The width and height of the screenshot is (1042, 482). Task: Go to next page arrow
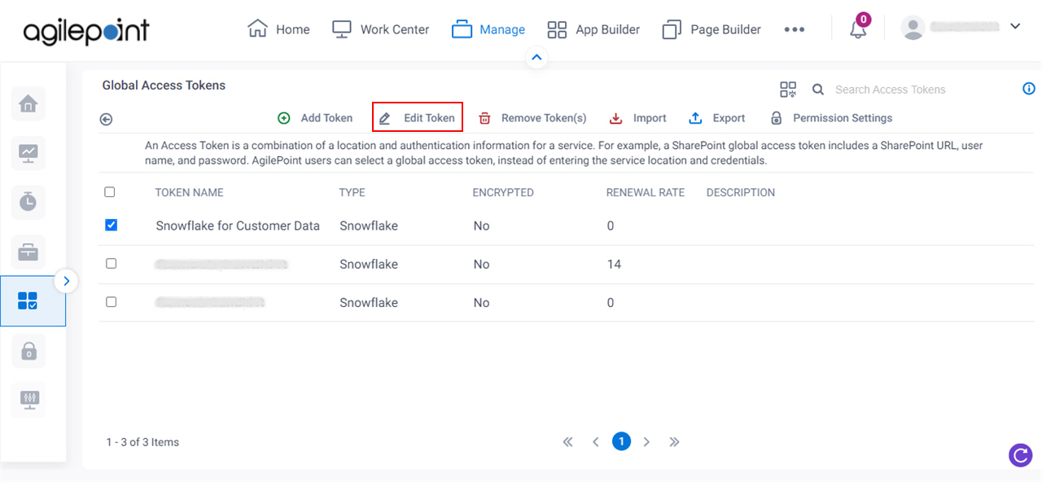[646, 442]
